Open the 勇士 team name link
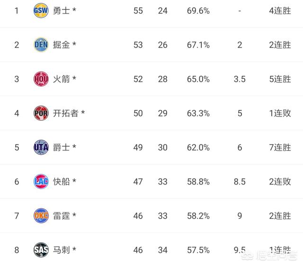This screenshot has height=266, width=303. click(62, 10)
